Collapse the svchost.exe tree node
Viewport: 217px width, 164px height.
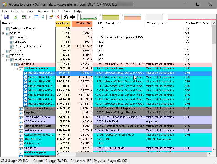pyautogui.click(x=12, y=65)
